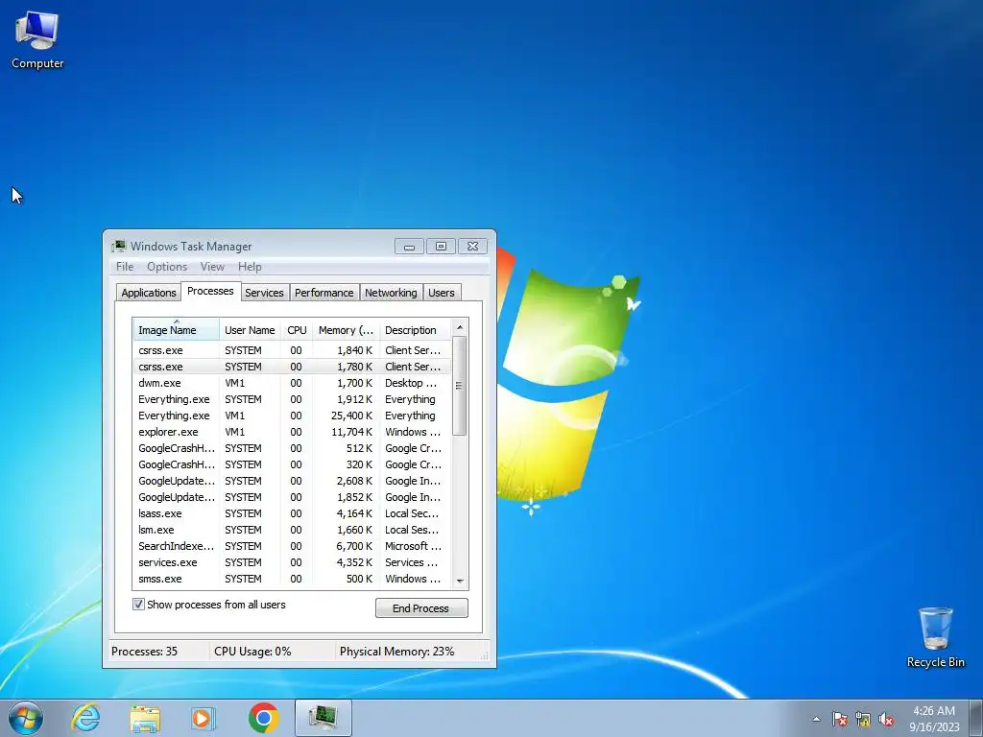Sort by the CPU column header
Screen dimensions: 983x737
pos(297,330)
